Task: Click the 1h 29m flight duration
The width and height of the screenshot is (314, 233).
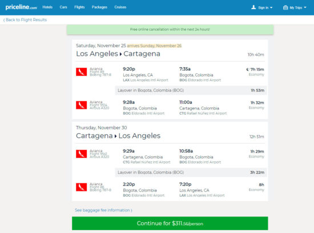Action: (257, 152)
